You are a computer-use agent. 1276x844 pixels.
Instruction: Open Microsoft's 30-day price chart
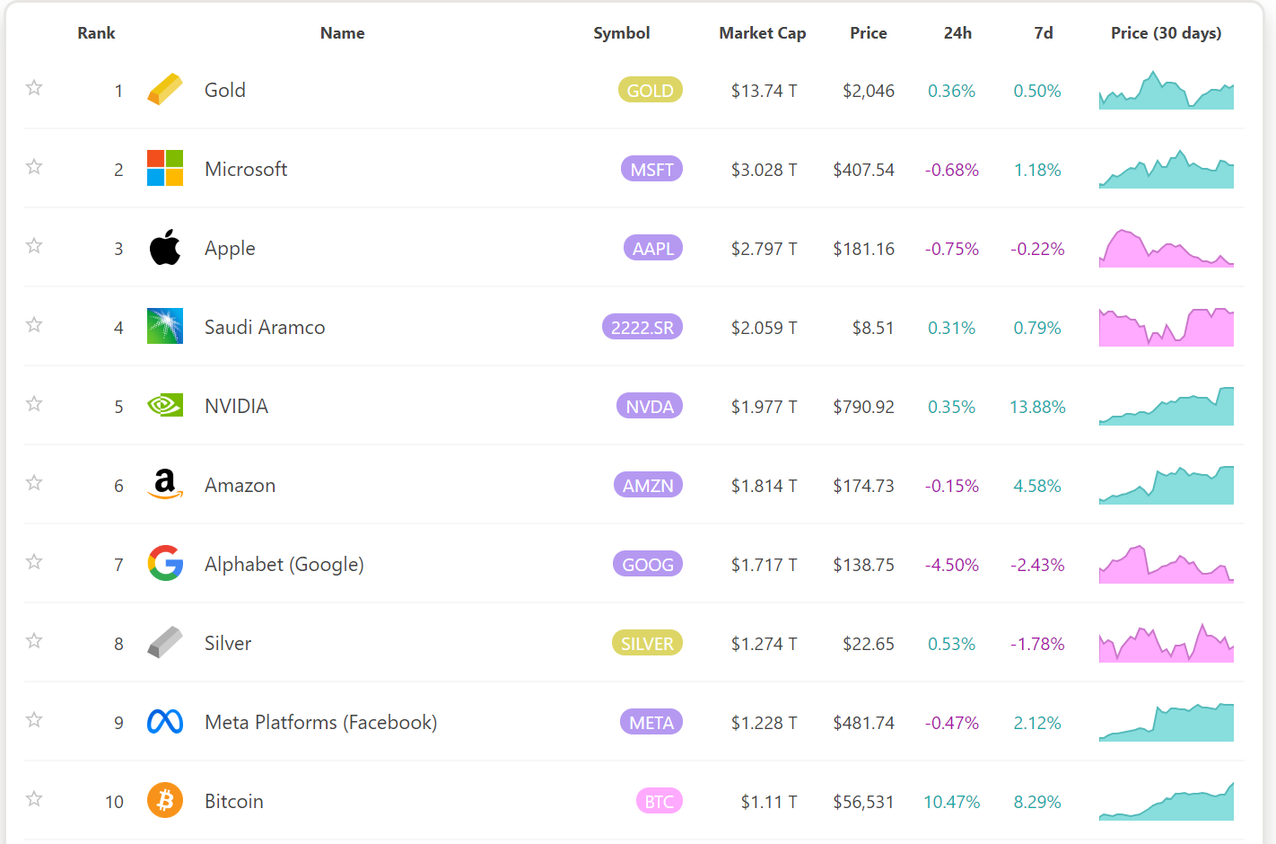point(1167,169)
